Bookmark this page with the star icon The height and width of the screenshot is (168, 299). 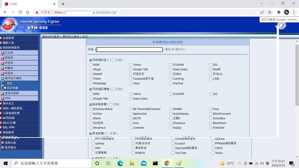tap(270, 12)
